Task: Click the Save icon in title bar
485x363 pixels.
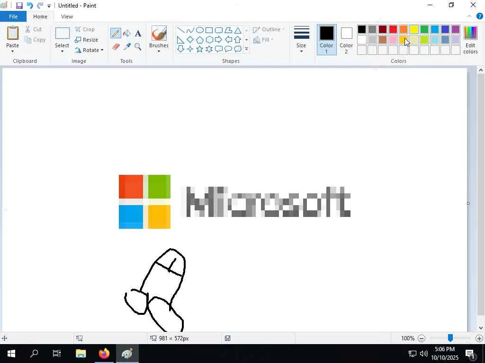Action: (x=19, y=6)
